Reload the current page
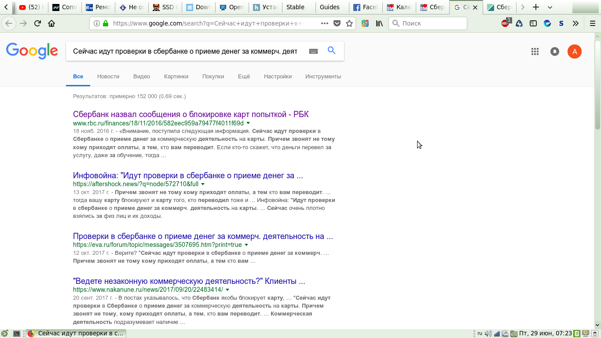Screen dimensions: 601x338 pos(37,23)
